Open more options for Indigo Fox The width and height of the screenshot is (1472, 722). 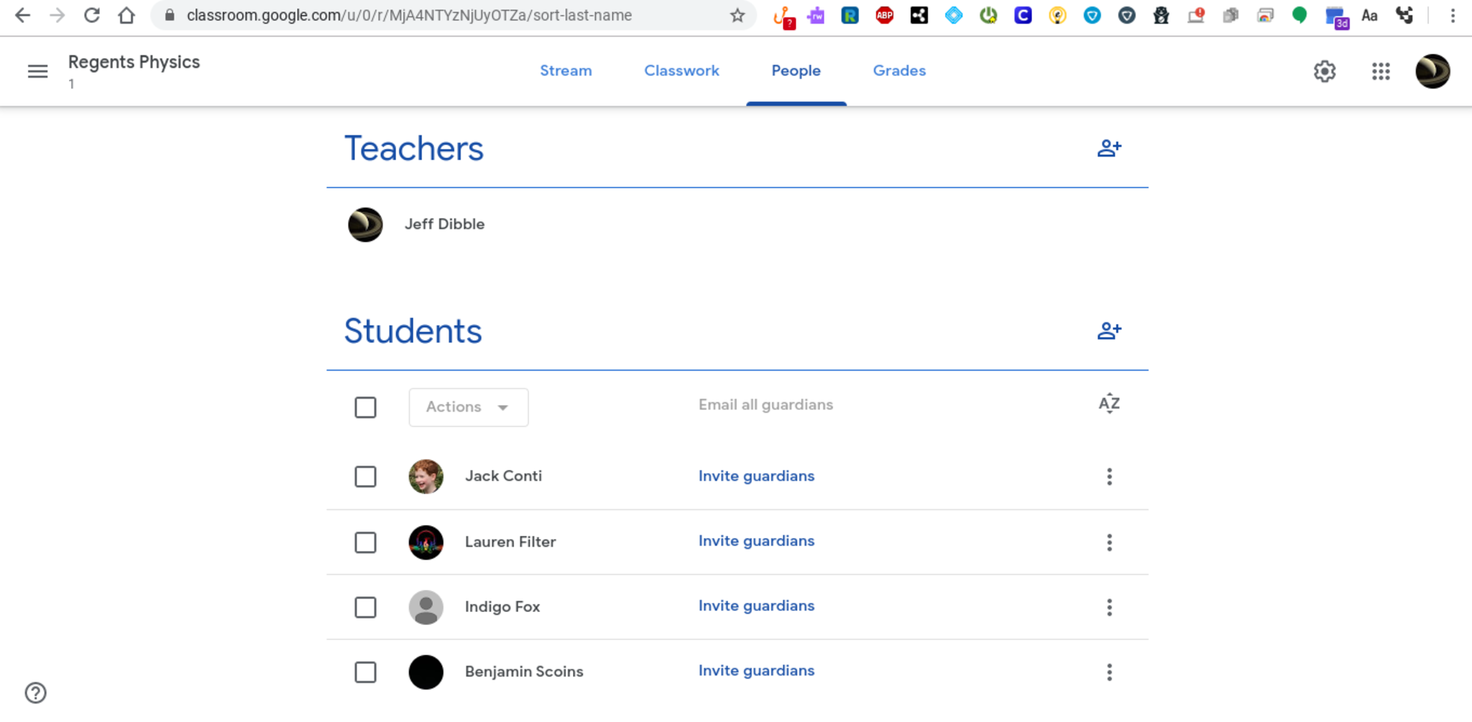1108,607
